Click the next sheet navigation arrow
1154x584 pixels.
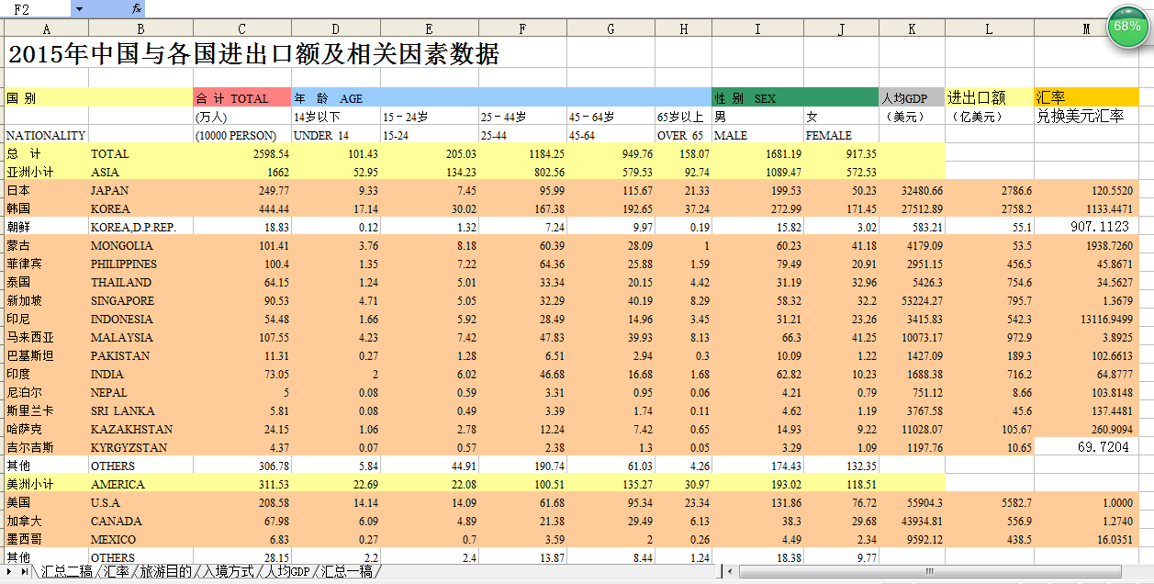tap(10, 571)
